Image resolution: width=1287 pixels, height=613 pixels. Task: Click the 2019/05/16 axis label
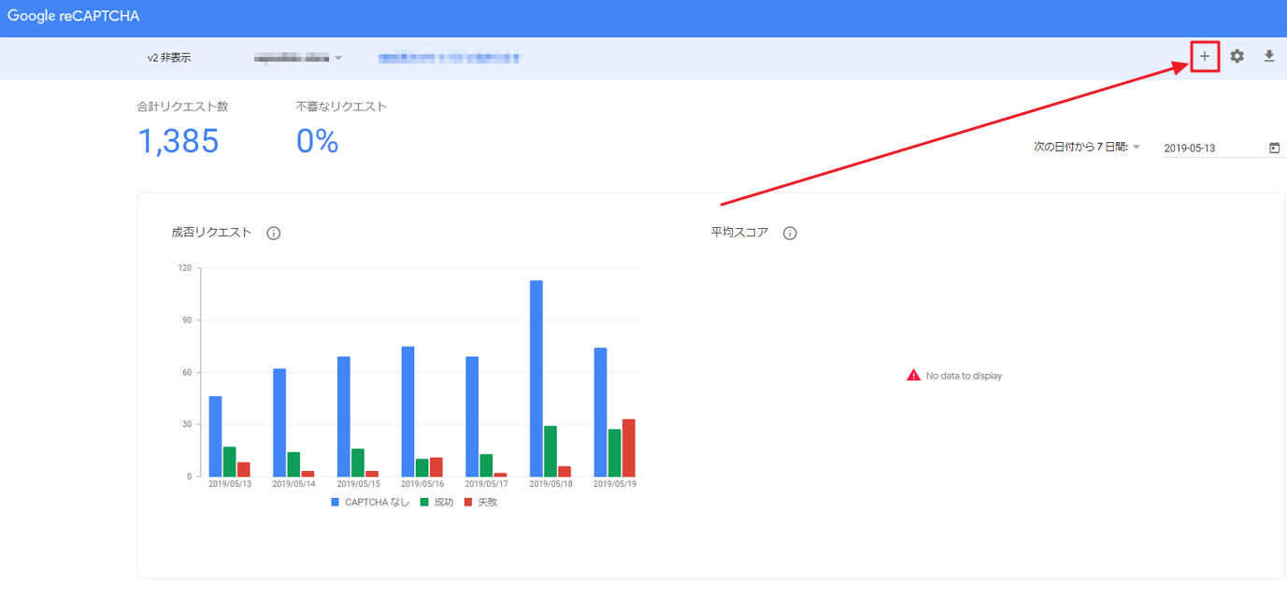pyautogui.click(x=422, y=484)
